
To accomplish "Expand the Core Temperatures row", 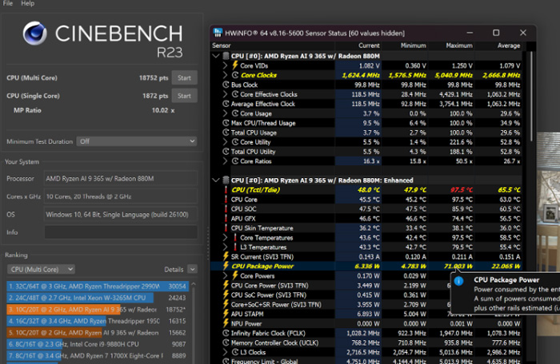I will pos(225,237).
